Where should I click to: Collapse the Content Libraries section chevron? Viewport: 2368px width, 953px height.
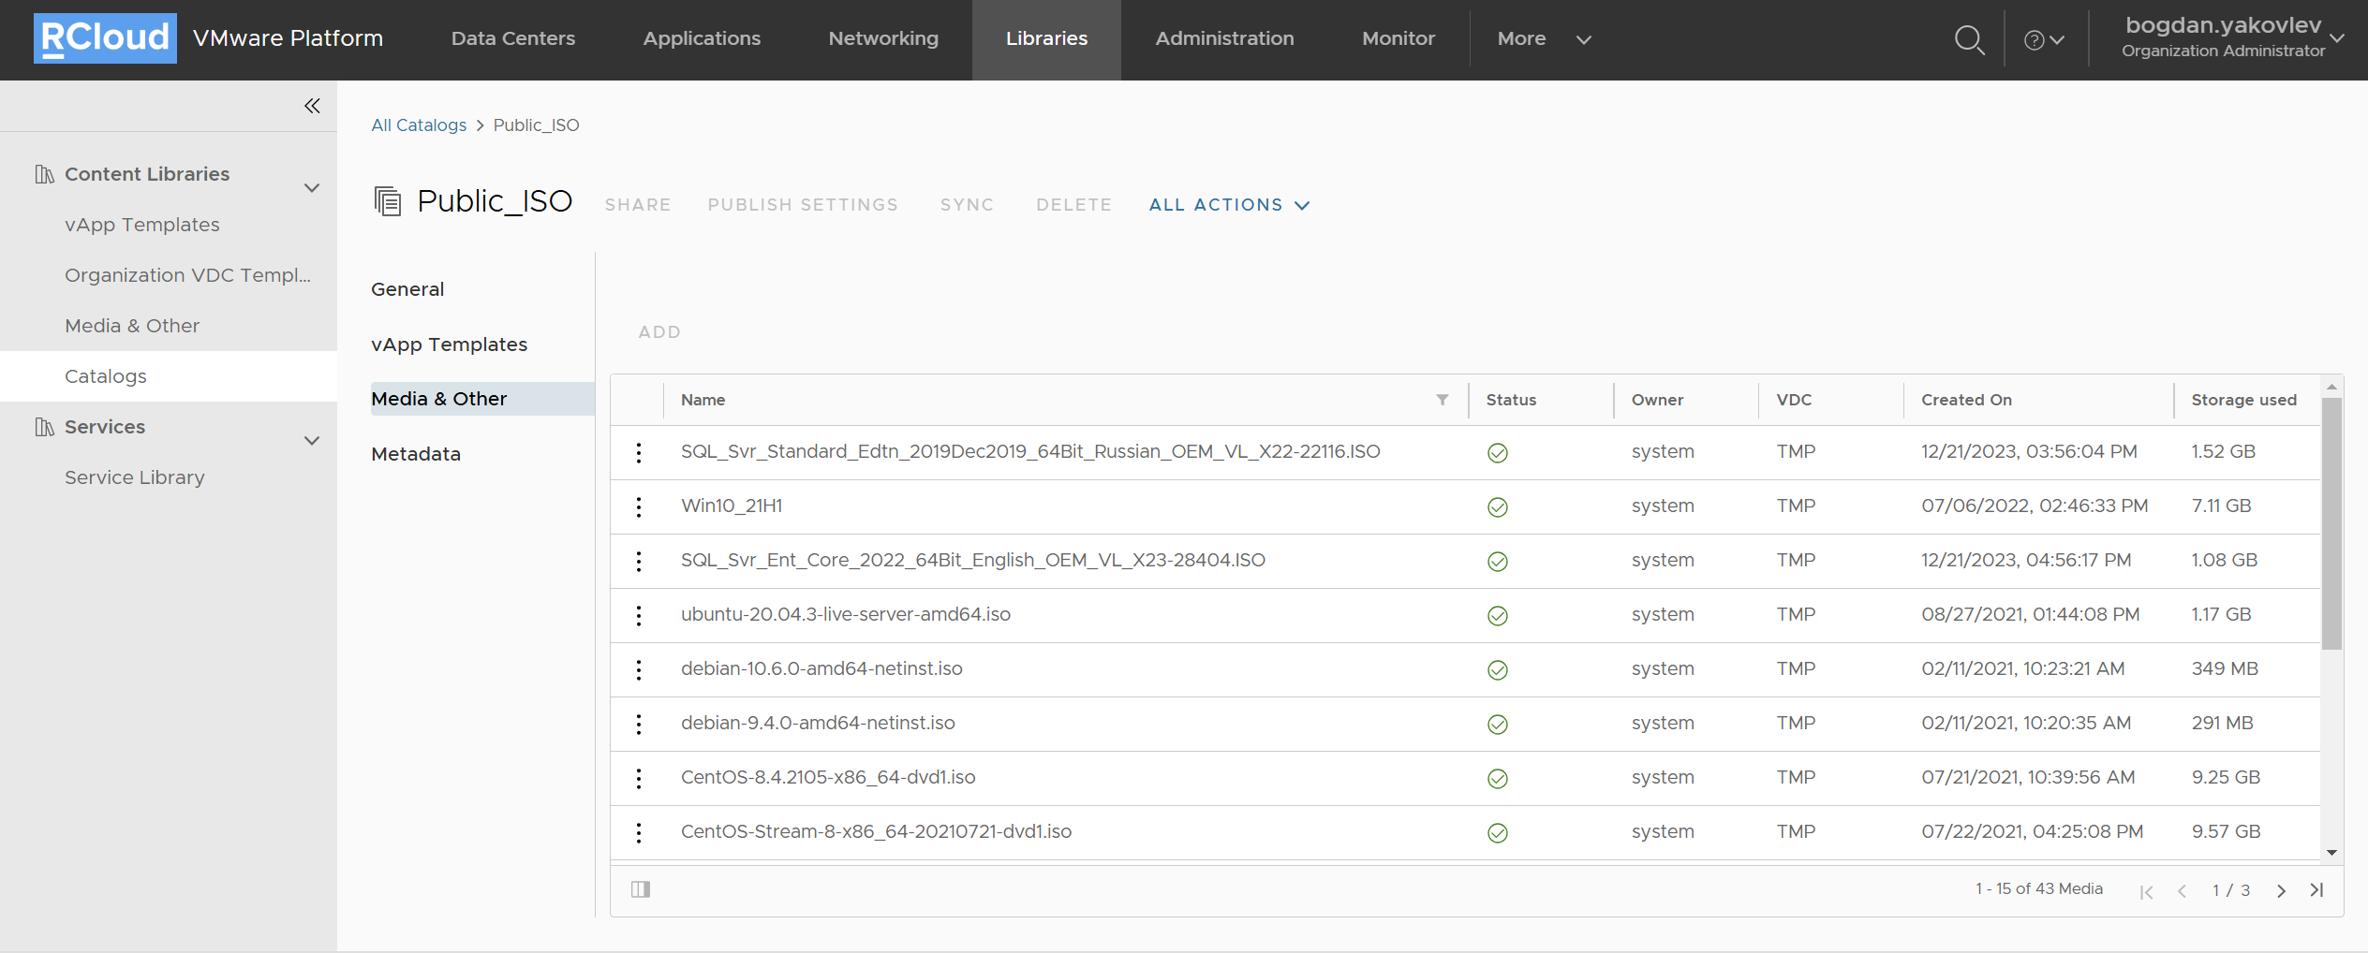(x=312, y=188)
